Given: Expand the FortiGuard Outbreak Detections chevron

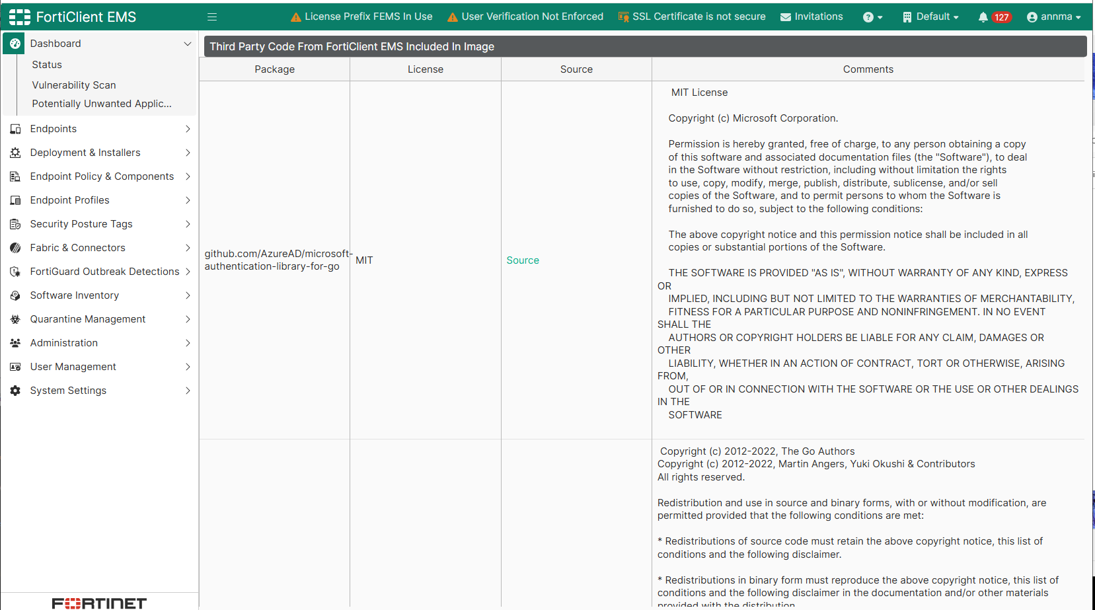Looking at the screenshot, I should coord(188,272).
